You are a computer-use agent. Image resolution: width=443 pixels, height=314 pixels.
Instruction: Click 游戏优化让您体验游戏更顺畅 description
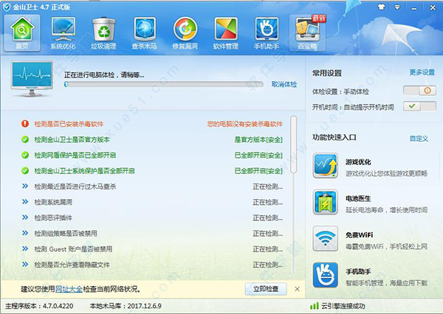(x=386, y=173)
